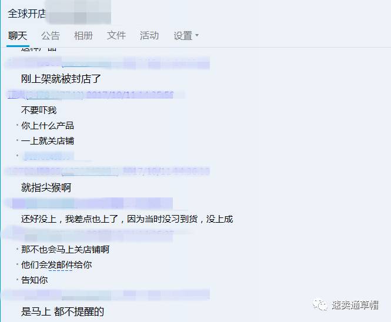The height and width of the screenshot is (322, 391).
Task: Click the message 是马上 都不提醒的
Action: point(62,311)
